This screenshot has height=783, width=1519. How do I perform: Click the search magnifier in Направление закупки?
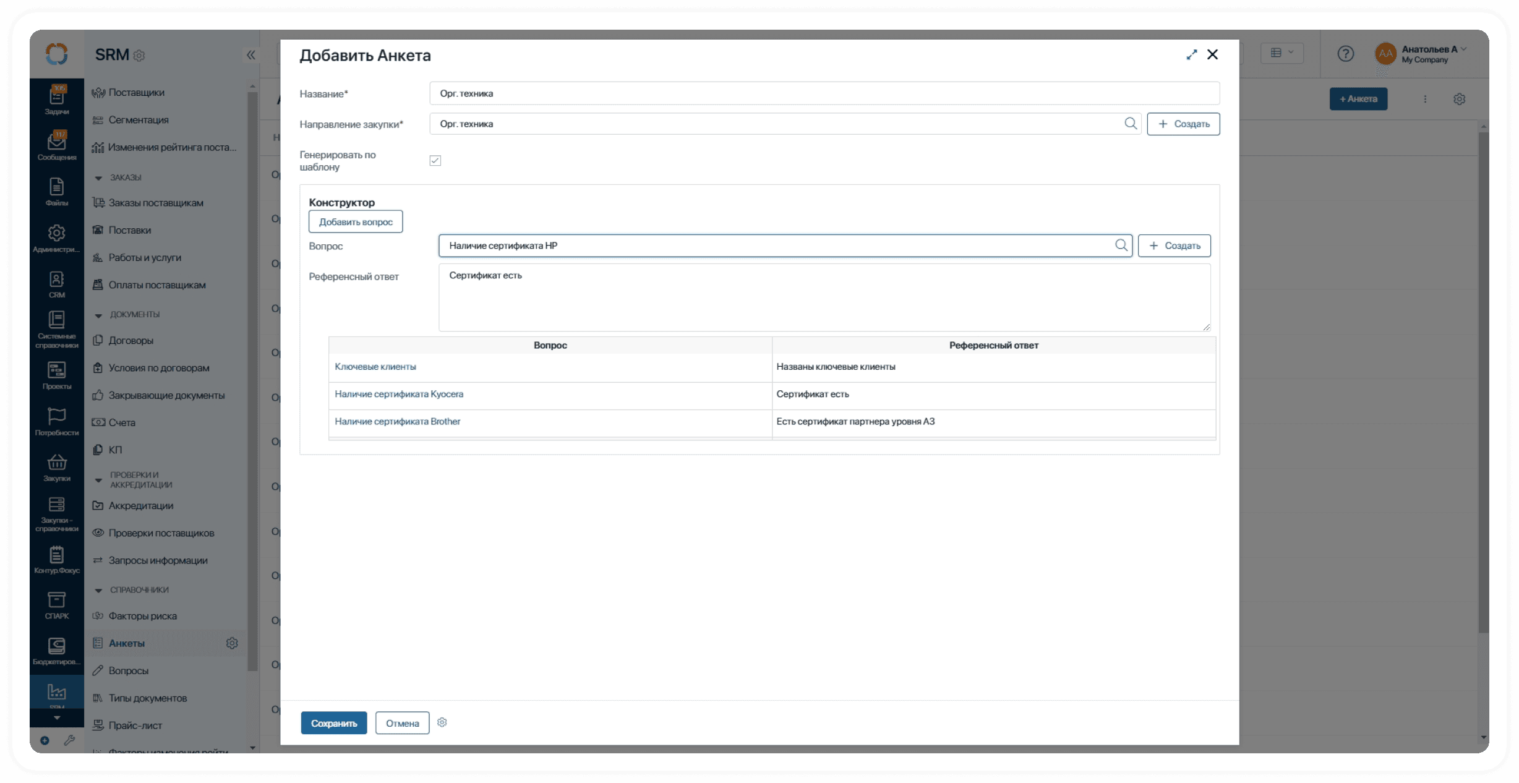[1130, 124]
